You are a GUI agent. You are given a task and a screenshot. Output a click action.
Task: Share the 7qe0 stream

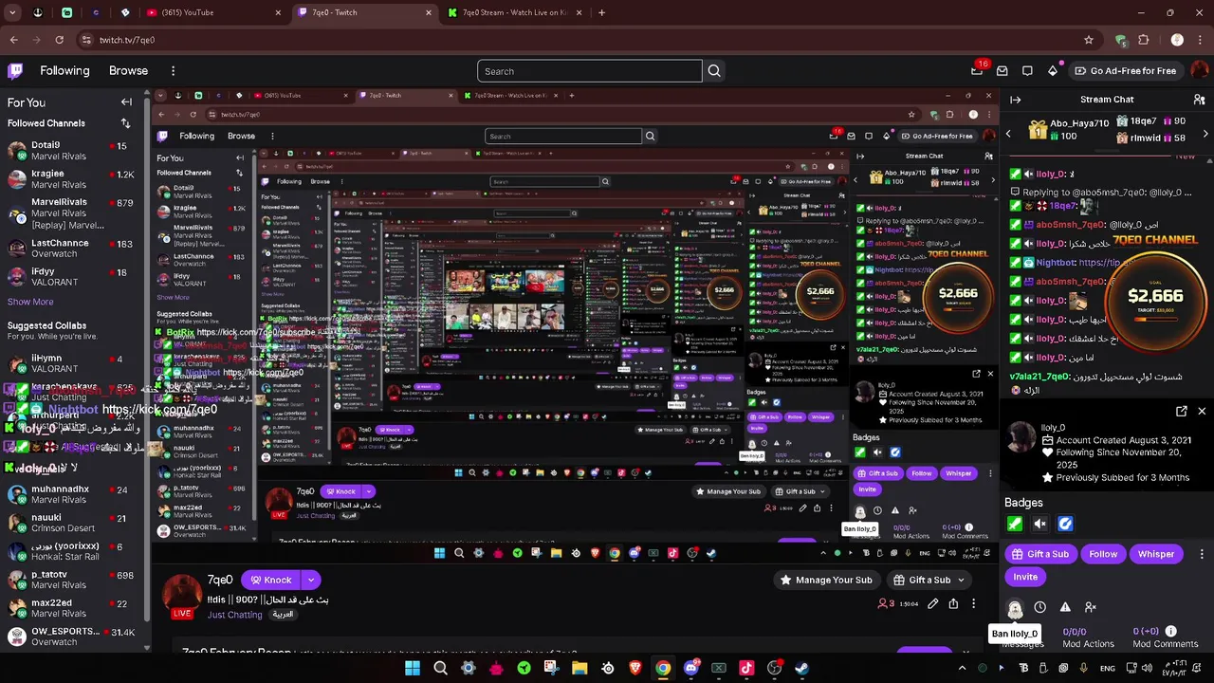pos(953,603)
